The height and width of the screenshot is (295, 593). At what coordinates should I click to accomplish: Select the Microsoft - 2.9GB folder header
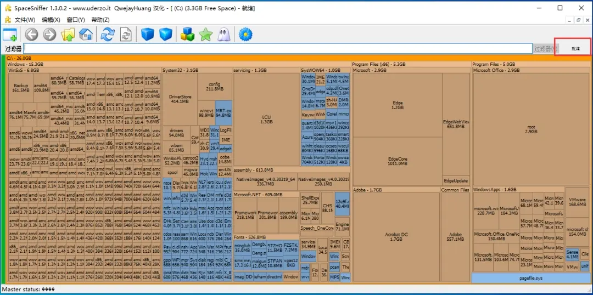[x=411, y=70]
